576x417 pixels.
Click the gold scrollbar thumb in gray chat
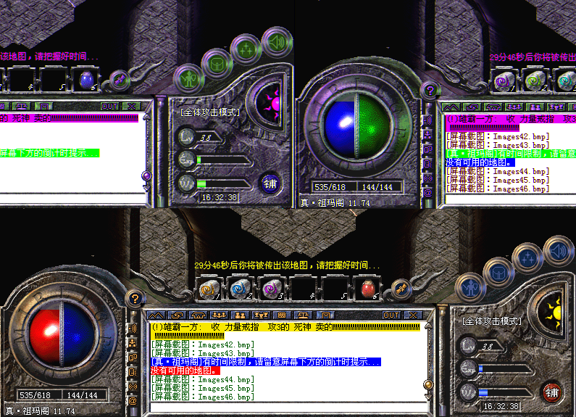pyautogui.click(x=428, y=385)
